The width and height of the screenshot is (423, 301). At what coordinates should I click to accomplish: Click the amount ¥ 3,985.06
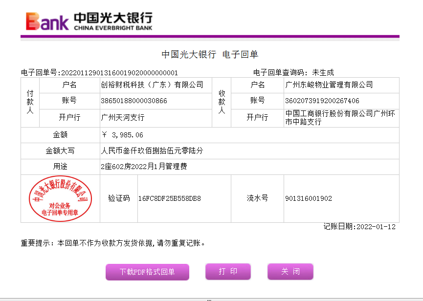click(x=122, y=135)
